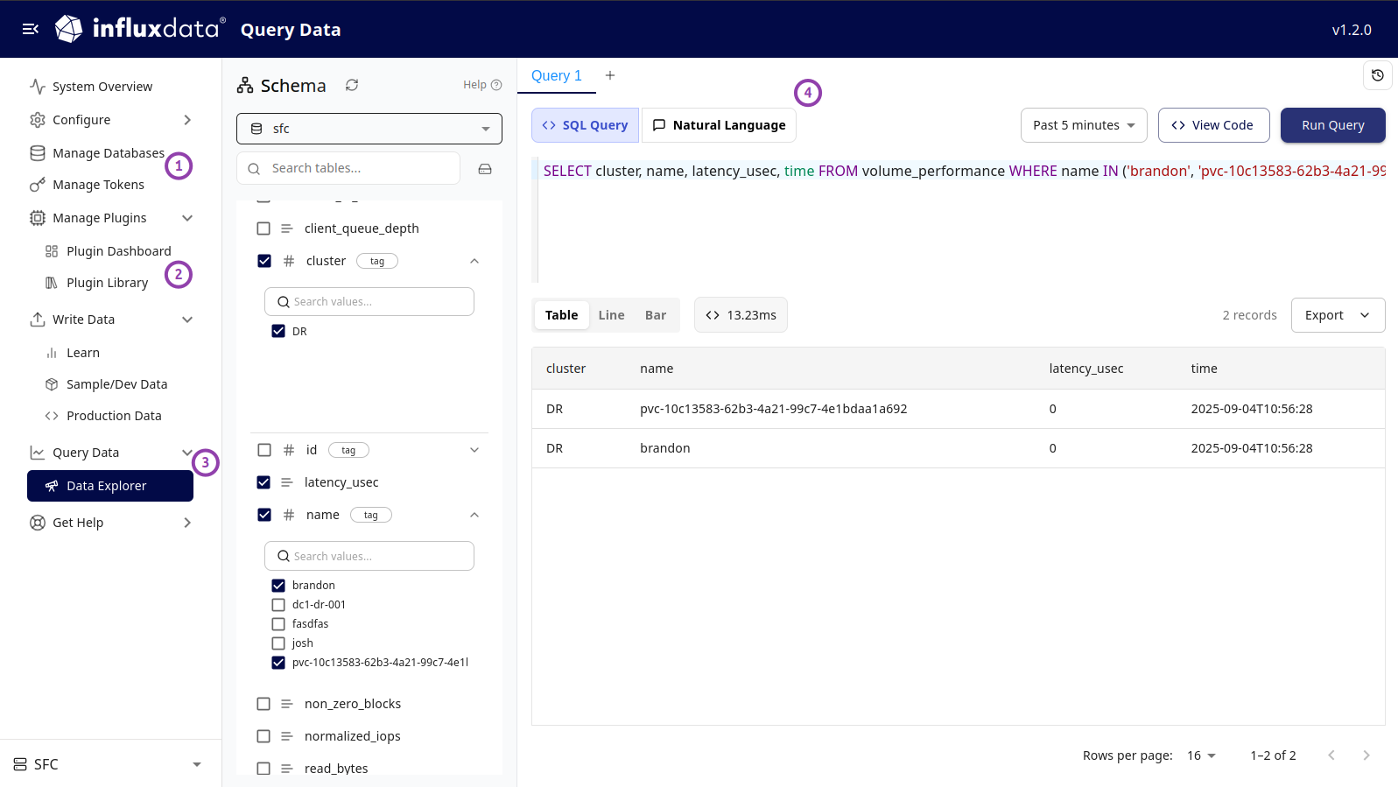Check the josh value

click(x=278, y=643)
